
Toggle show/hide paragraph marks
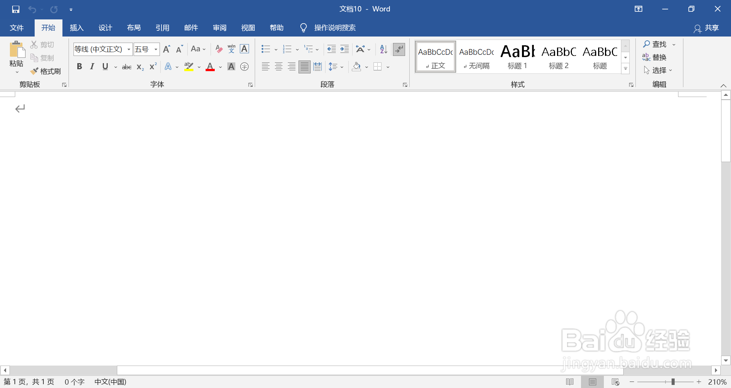(399, 49)
